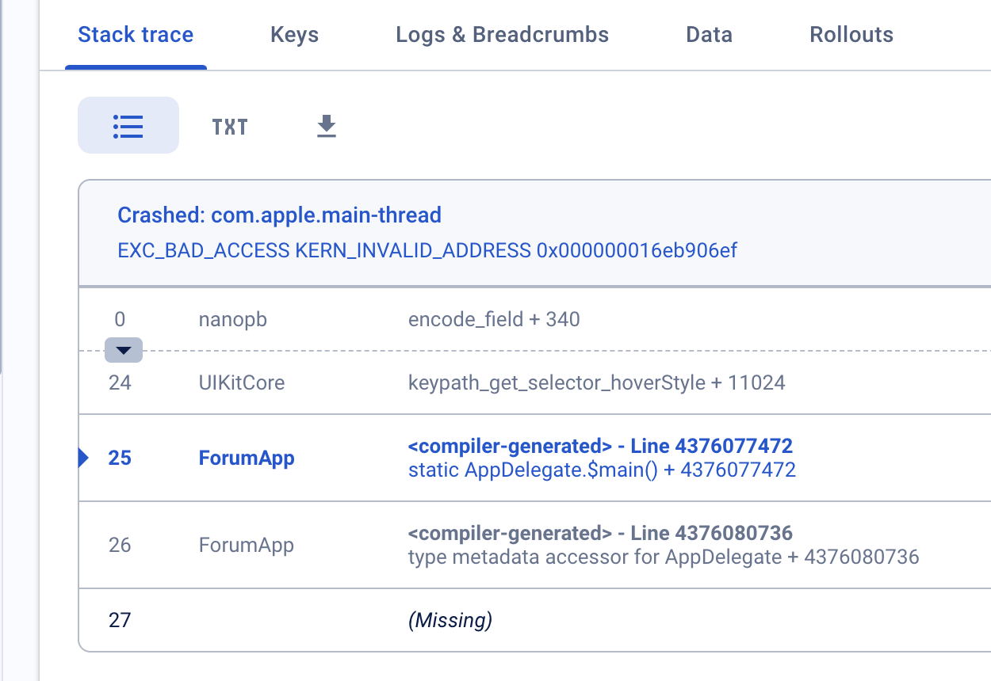Click keypath_get_selector_hoverStyle + 11024 text
Viewport: 991px width, 681px height.
(x=596, y=383)
